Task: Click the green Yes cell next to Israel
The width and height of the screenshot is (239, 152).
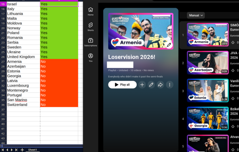Action: click(59, 4)
